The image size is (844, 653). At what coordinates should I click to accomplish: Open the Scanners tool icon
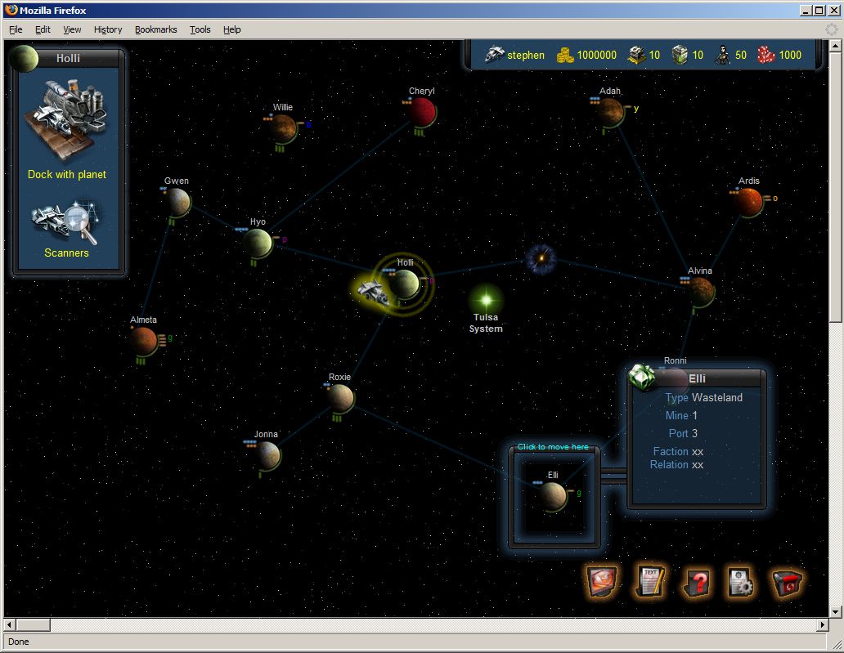(65, 224)
